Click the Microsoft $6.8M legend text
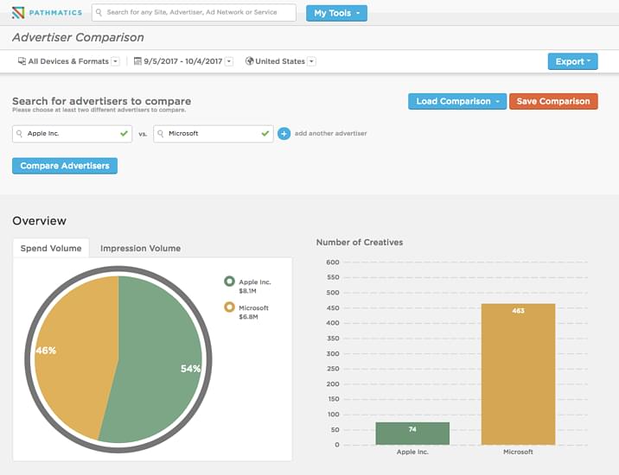The width and height of the screenshot is (619, 475). coord(253,312)
